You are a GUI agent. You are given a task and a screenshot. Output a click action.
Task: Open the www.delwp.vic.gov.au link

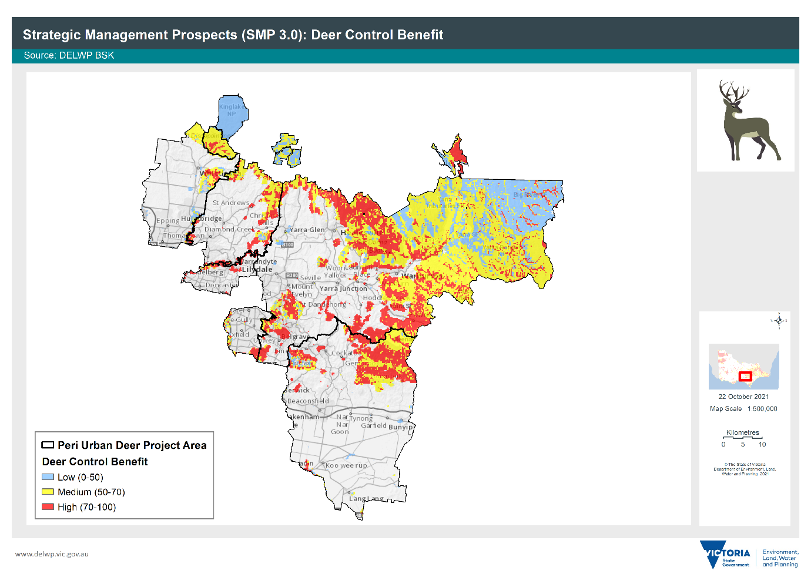tap(52, 553)
